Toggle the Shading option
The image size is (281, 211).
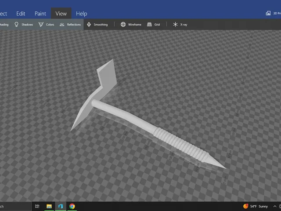point(4,25)
